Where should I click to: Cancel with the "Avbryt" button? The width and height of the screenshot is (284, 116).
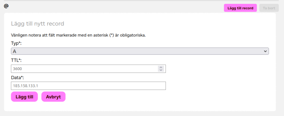[x=53, y=97]
